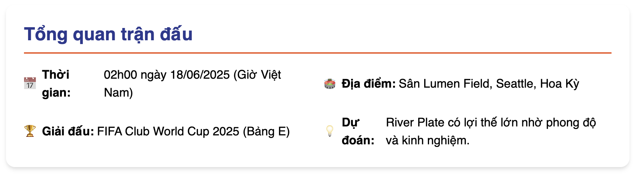Click the light bulb icon beside Dự đoán
This screenshot has width=640, height=182.
(330, 131)
